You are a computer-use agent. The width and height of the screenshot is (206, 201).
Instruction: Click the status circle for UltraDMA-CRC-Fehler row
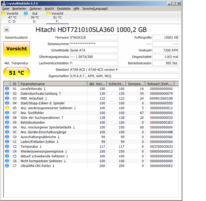click(7, 166)
